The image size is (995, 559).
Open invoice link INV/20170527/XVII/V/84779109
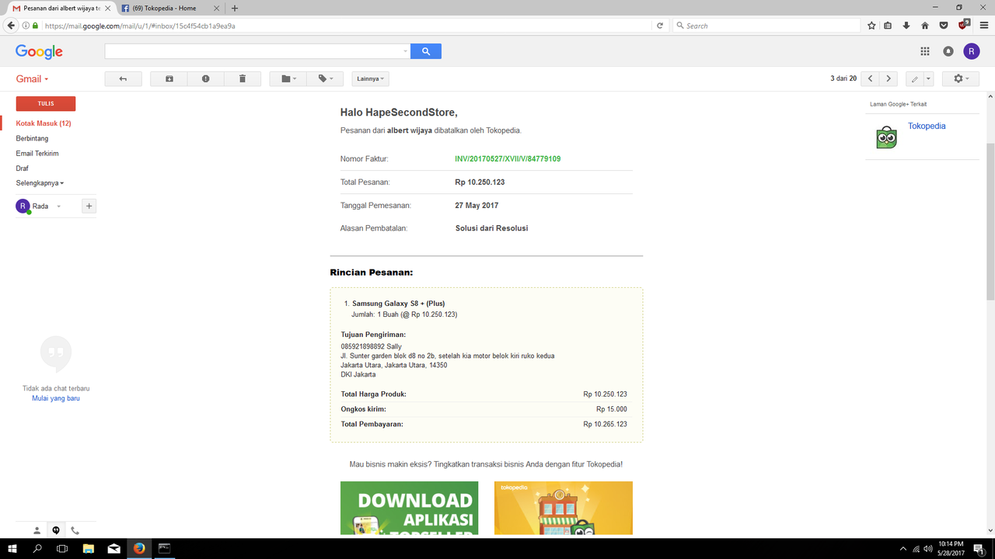click(x=508, y=158)
